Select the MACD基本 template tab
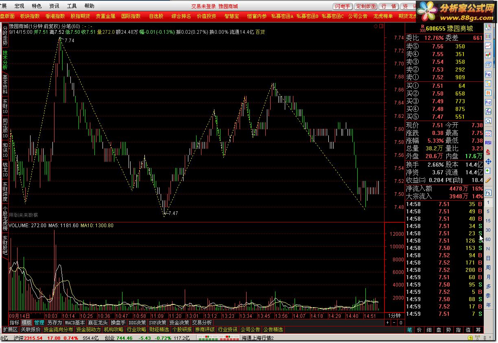Viewport: 498px width, 343px height. (x=75, y=323)
